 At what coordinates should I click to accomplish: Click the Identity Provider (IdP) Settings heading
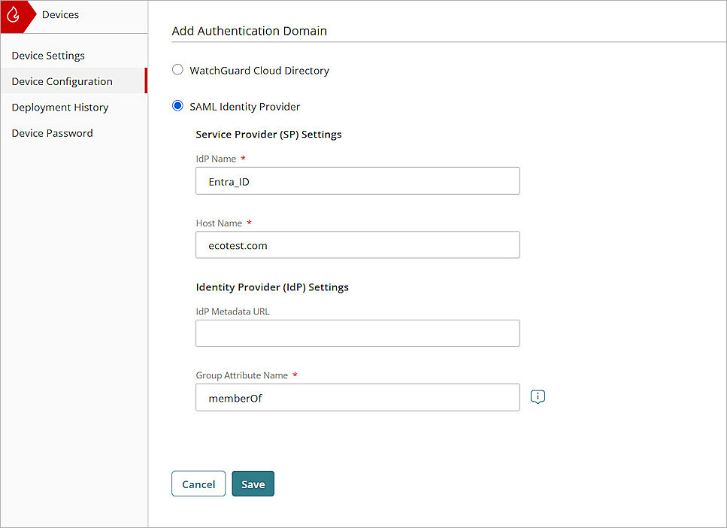[x=272, y=287]
